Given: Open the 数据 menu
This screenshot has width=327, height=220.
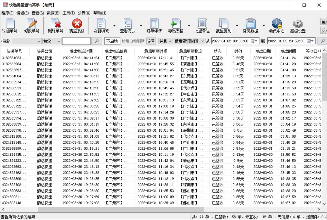Looking at the screenshot, I should [x=53, y=13].
